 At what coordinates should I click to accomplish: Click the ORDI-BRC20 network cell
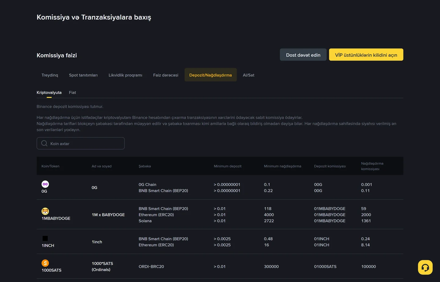[151, 266]
